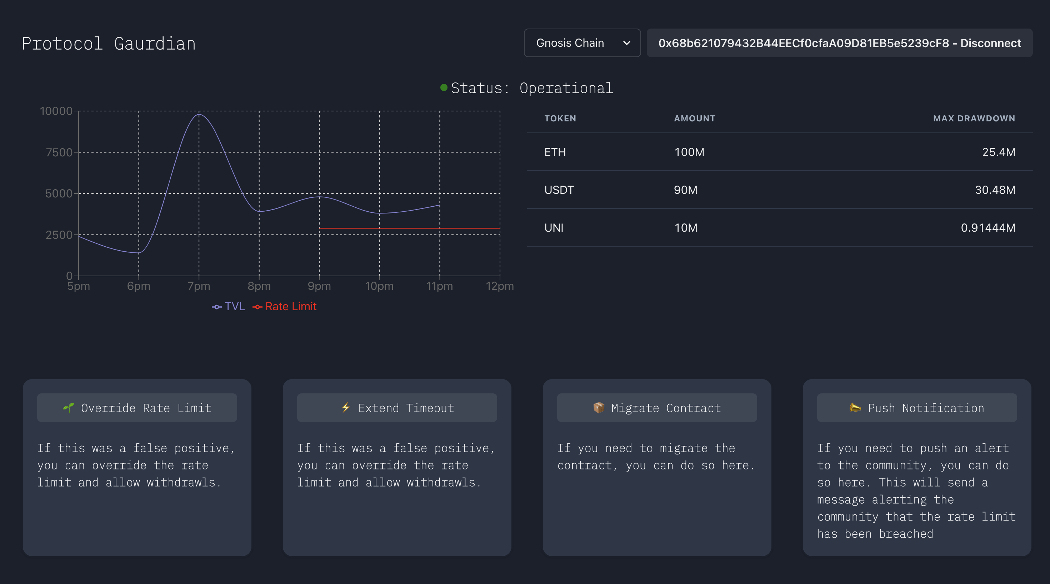Click the TVL legend marker icon

pos(217,307)
